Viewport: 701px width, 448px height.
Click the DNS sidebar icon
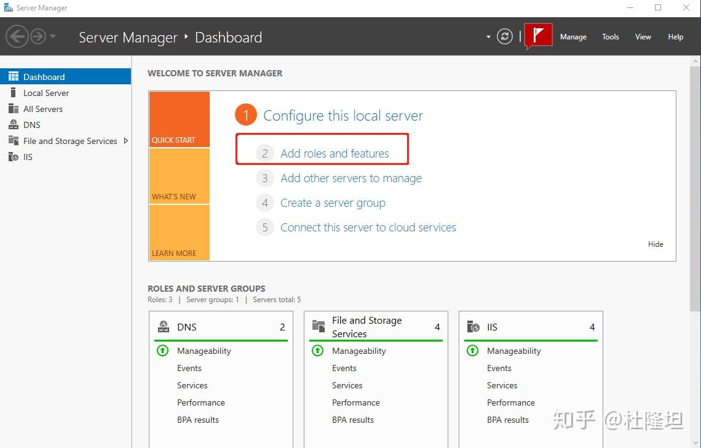click(14, 124)
